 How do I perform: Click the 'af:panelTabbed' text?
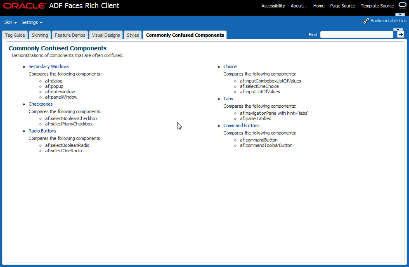click(x=255, y=118)
